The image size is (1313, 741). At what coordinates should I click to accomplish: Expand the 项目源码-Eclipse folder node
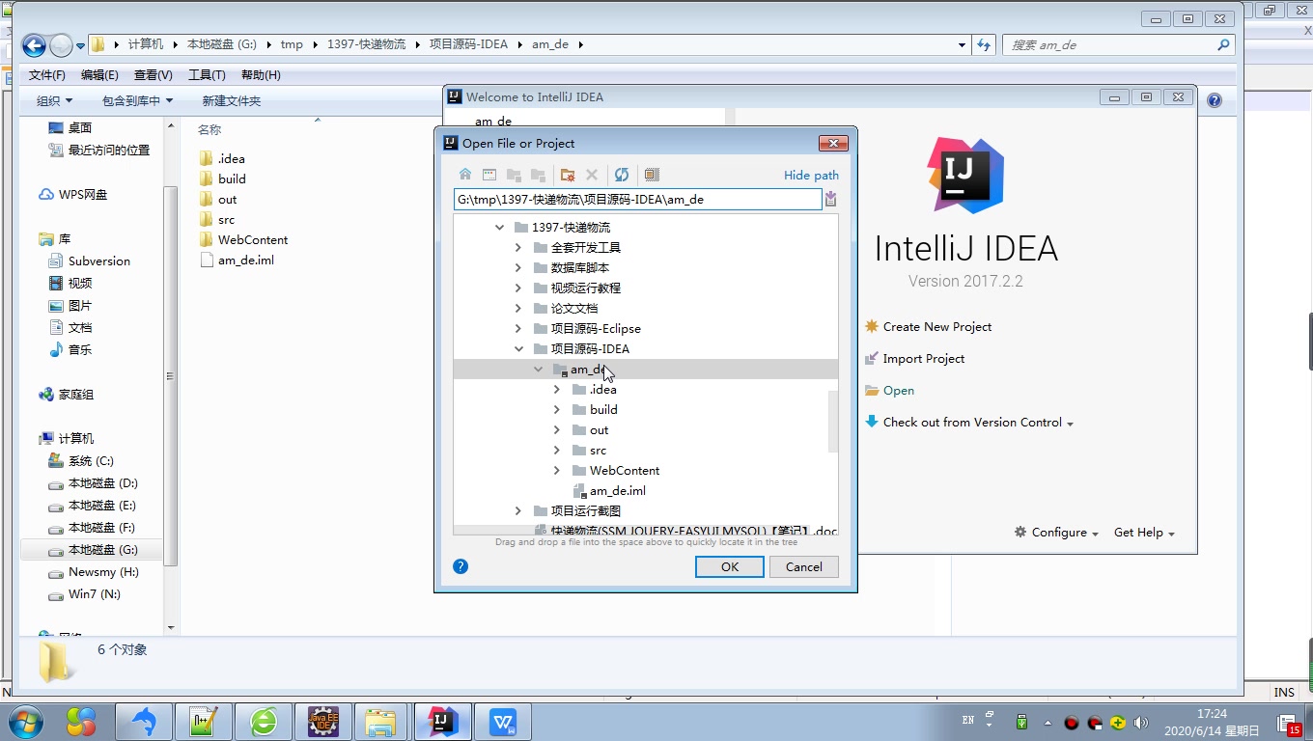click(518, 329)
